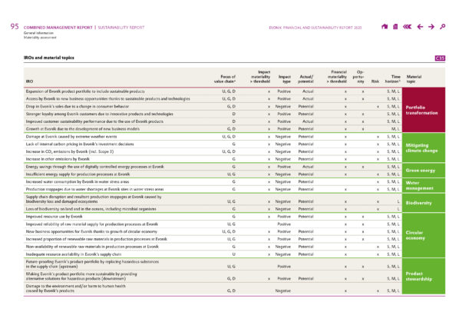Go to next page with right arrow
This screenshot has width=469, height=332.
tap(431, 27)
